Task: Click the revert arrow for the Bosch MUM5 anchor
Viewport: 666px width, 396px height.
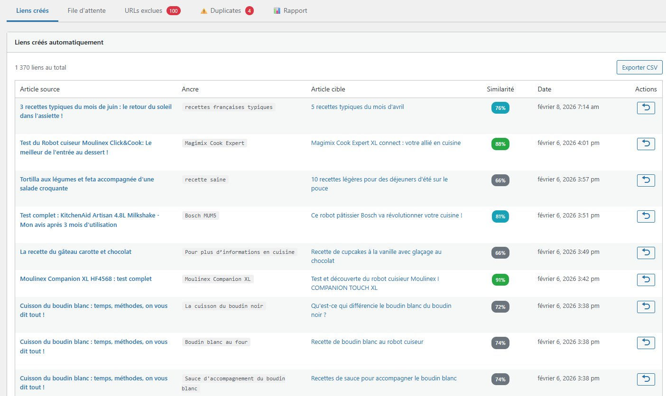Action: [x=645, y=216]
